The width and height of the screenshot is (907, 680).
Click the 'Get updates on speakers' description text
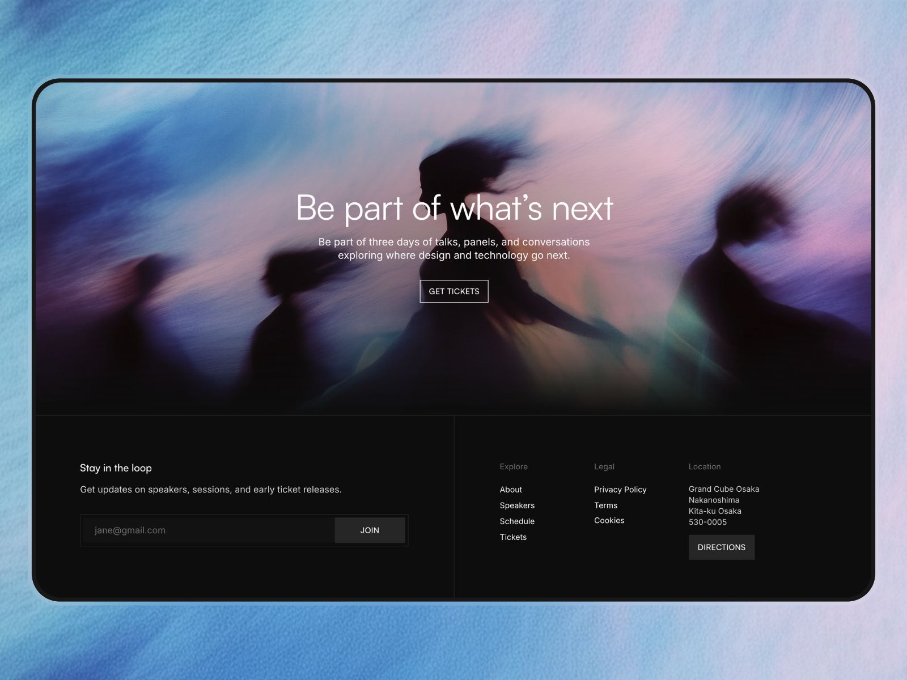[211, 490]
